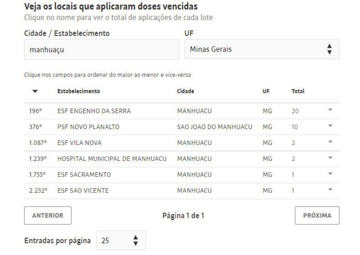The image size is (360, 255).
Task: Expand ESF ENGENHO DA SERRA row arrow
Action: click(330, 110)
